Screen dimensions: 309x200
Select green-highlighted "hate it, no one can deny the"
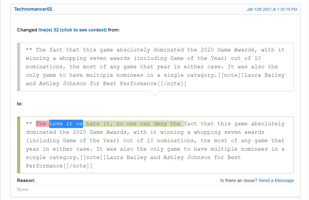click(x=133, y=124)
